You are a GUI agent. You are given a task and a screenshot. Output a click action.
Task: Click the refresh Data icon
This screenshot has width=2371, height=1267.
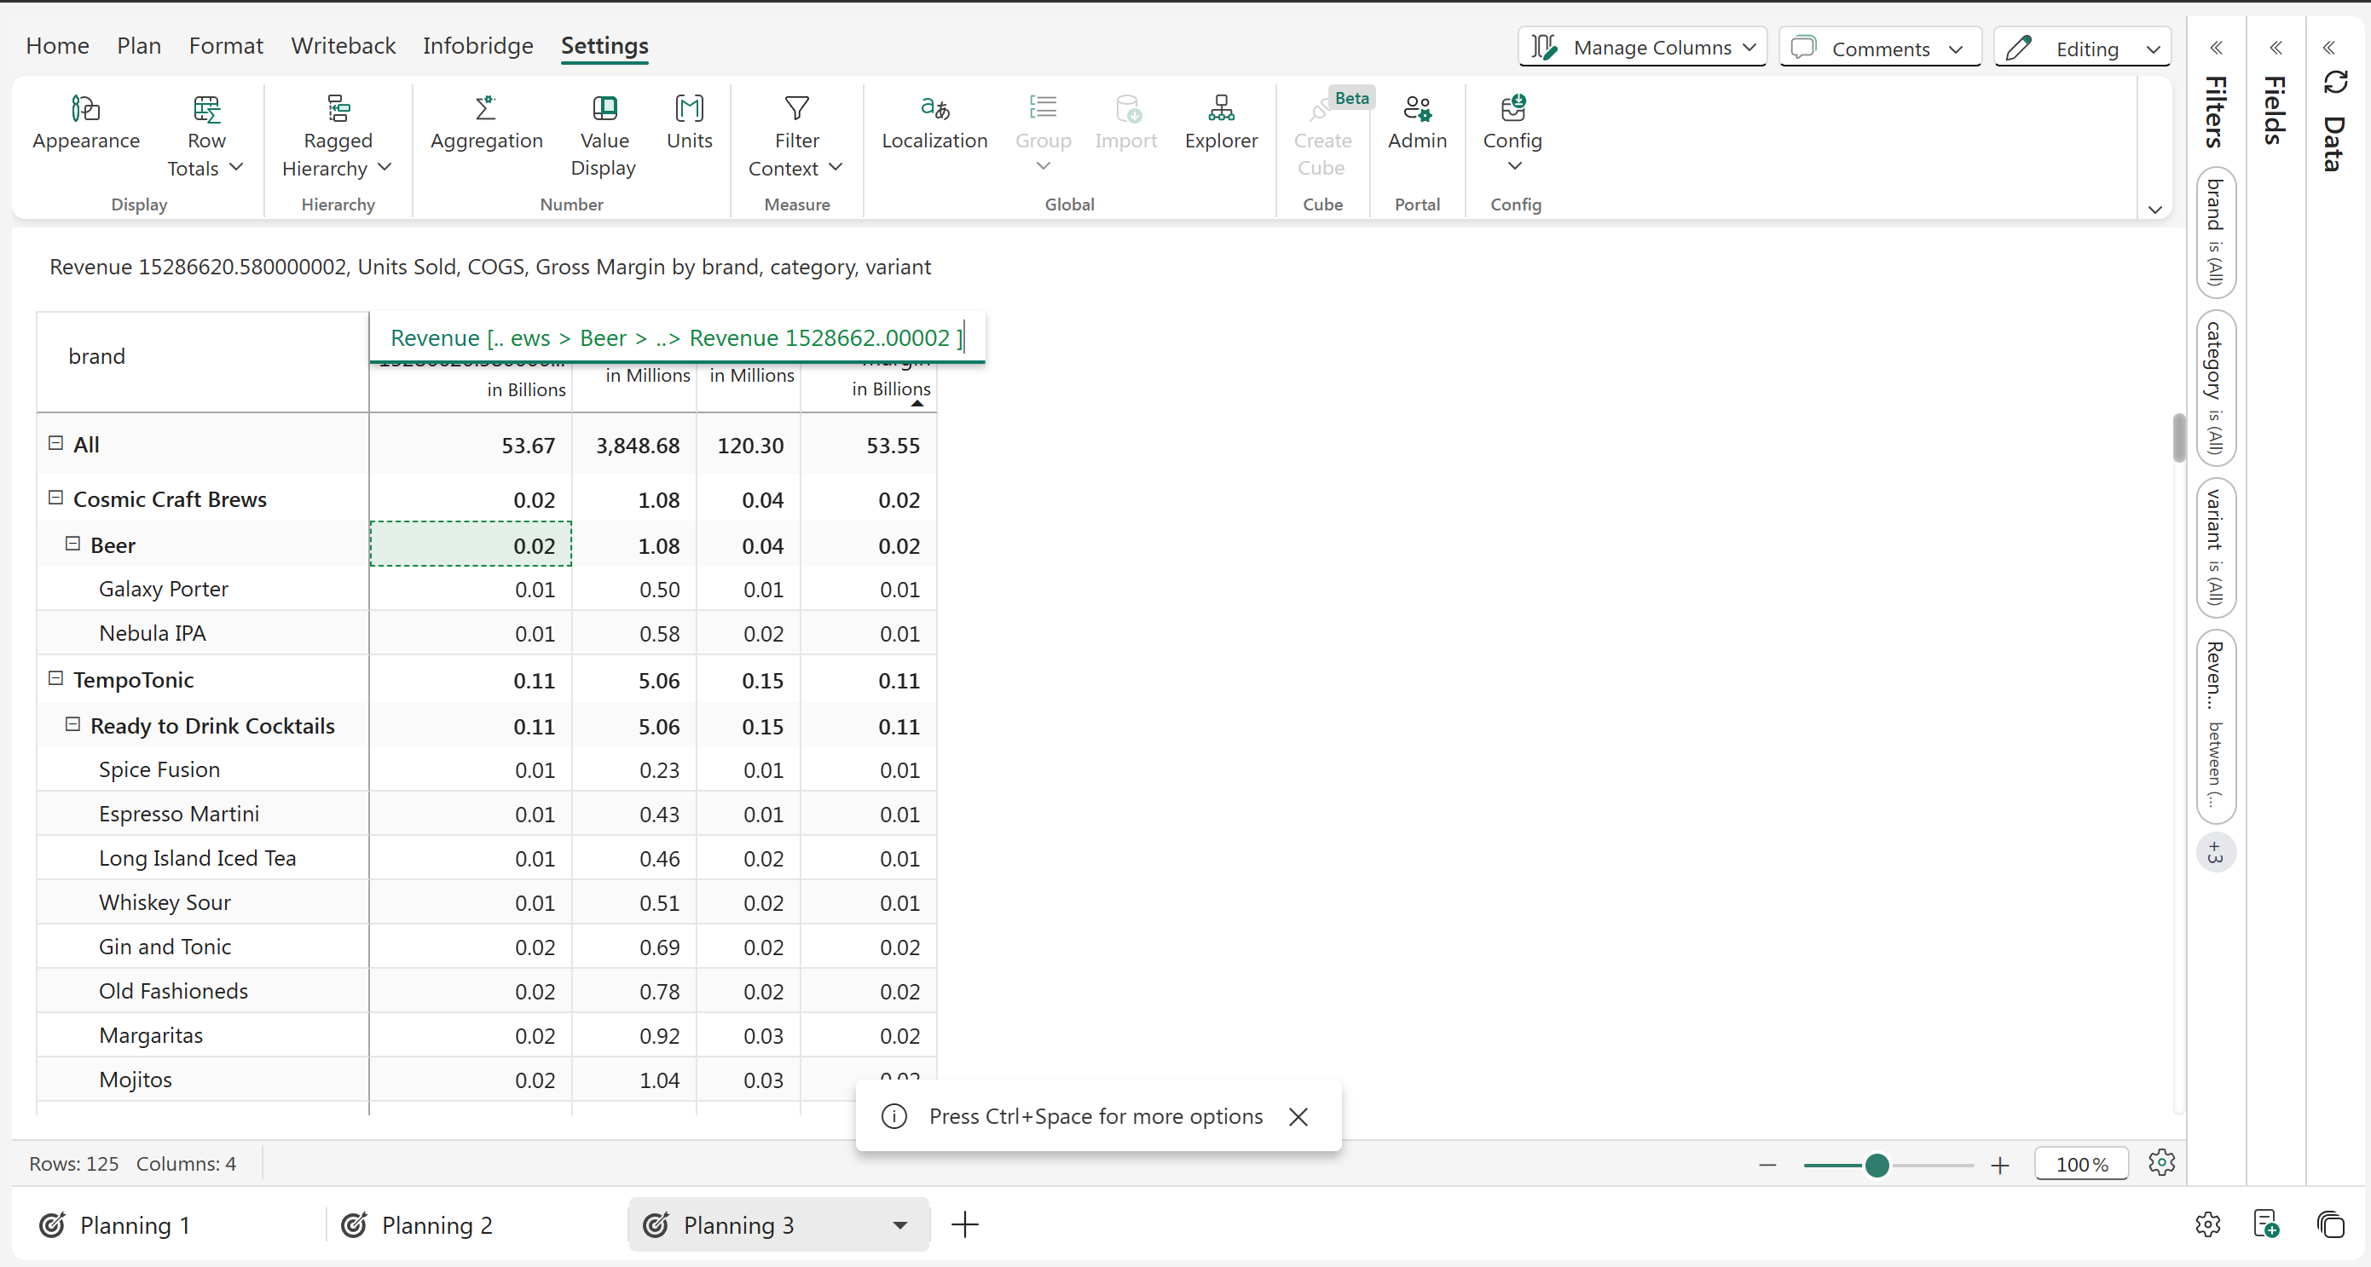pos(2335,82)
